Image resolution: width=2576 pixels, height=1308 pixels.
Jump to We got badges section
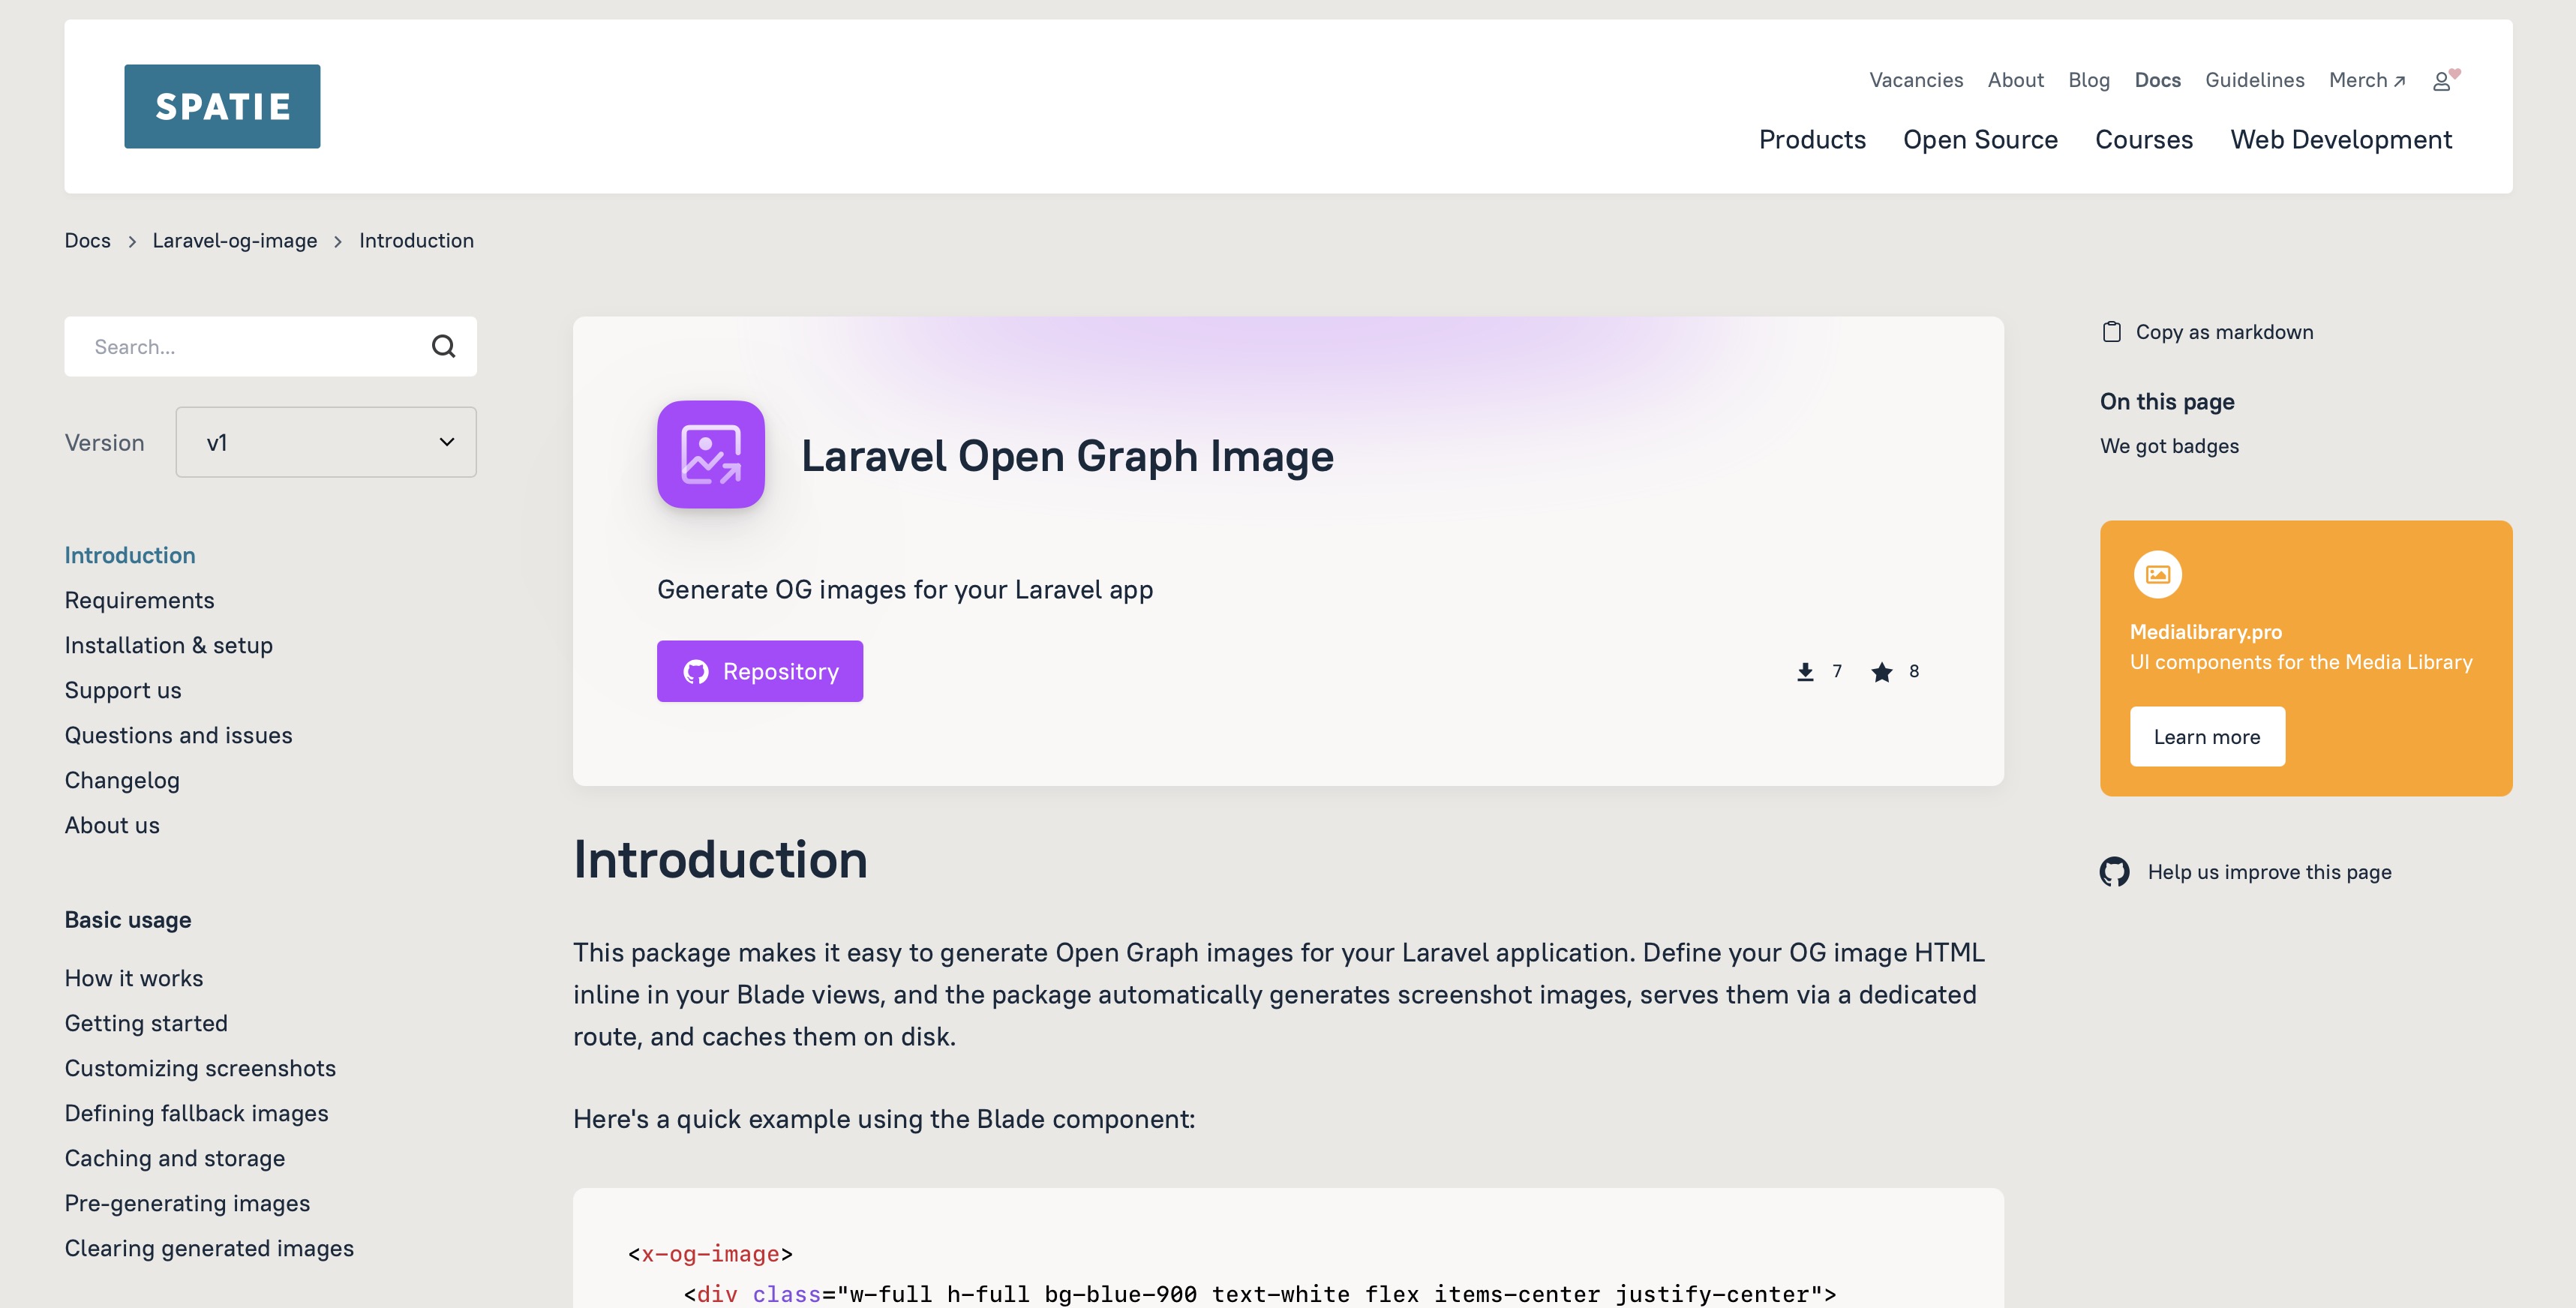tap(2169, 446)
